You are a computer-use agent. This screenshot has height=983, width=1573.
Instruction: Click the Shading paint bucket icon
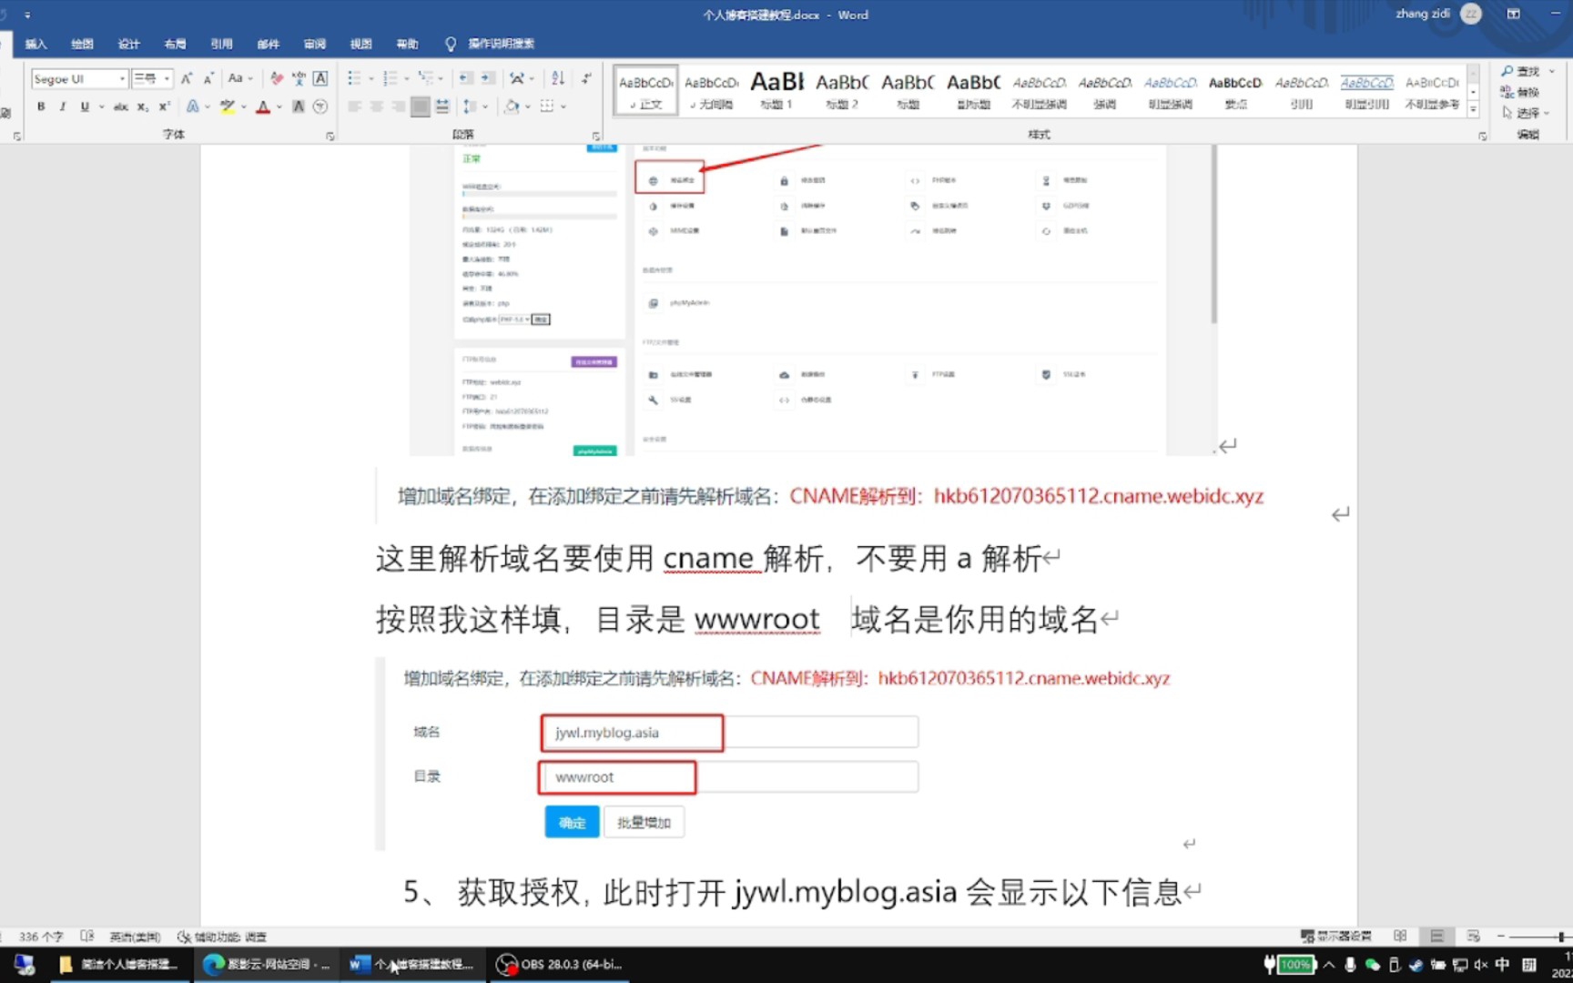(x=512, y=106)
